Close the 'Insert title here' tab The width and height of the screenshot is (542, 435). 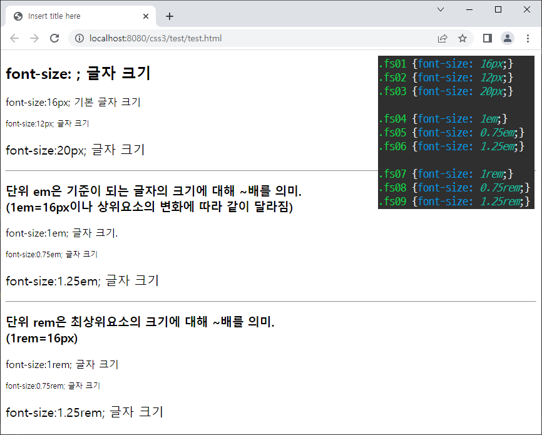pos(146,16)
